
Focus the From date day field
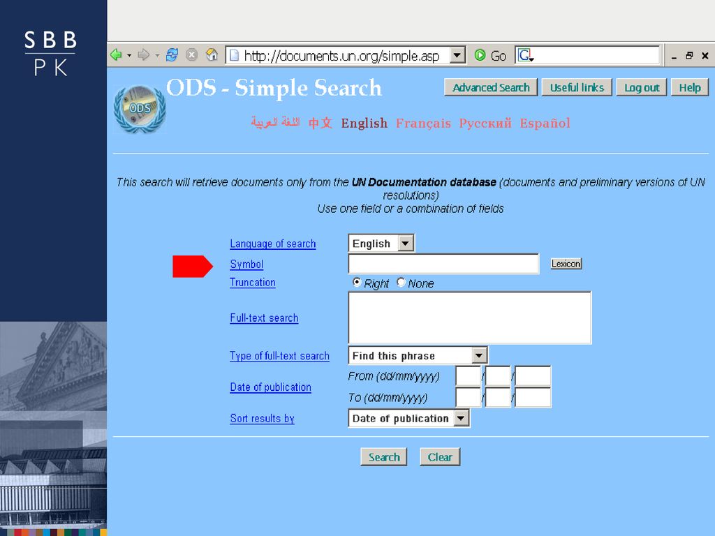point(469,376)
